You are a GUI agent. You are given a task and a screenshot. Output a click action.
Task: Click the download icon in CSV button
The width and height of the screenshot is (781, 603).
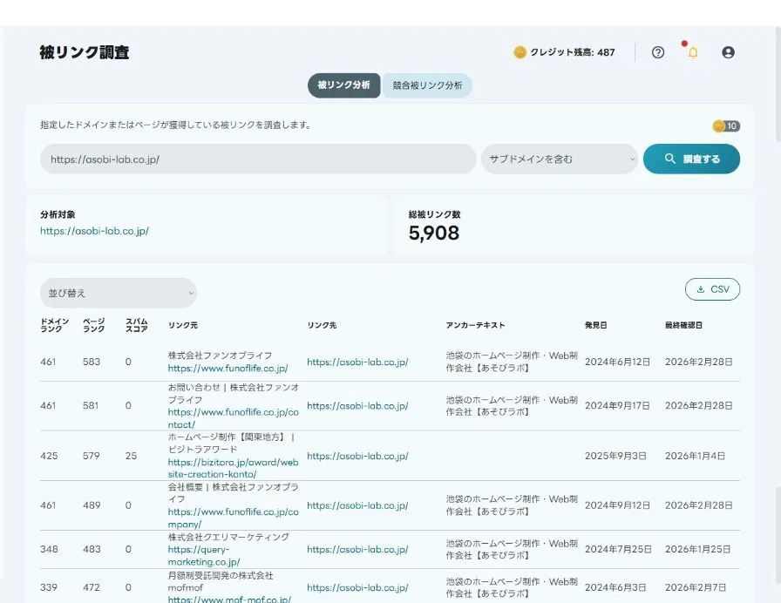point(700,289)
